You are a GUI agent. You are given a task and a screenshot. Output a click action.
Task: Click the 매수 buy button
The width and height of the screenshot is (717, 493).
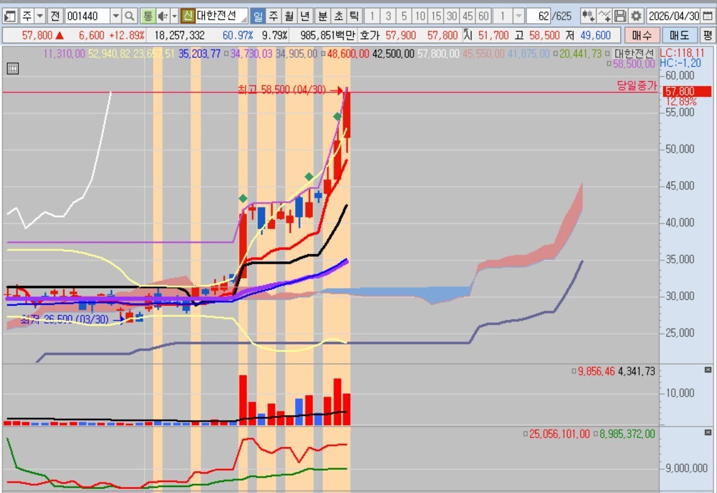click(642, 36)
